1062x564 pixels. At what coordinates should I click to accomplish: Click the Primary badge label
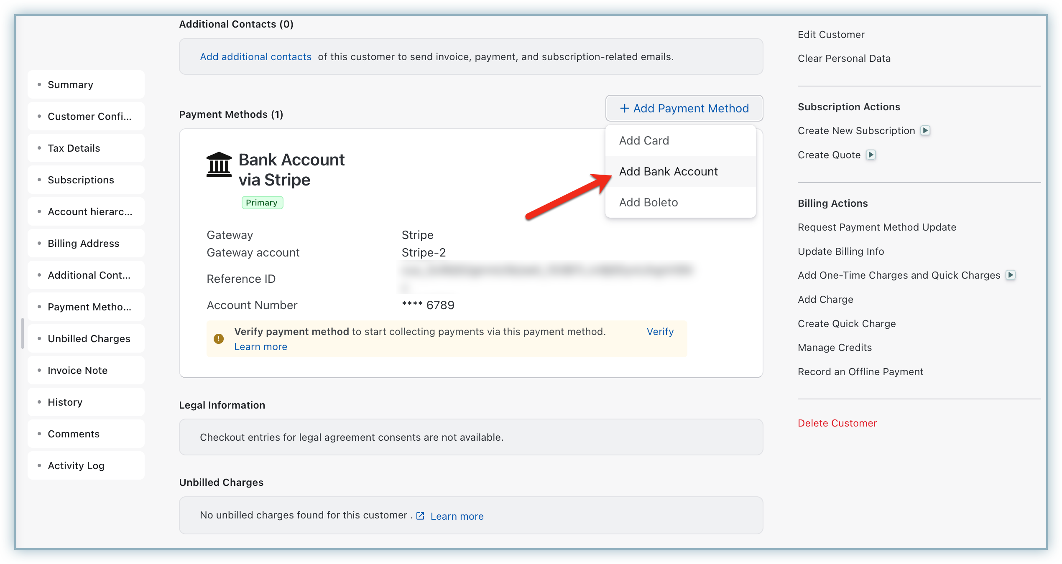262,203
